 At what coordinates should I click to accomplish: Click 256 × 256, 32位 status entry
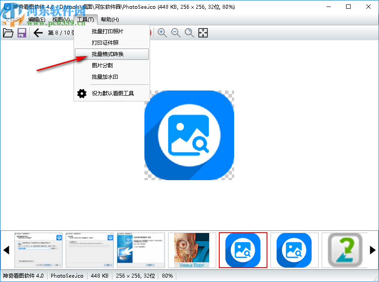(x=135, y=276)
